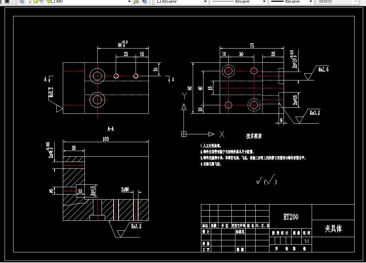Open the Layer Properties Manager icon
This screenshot has width=366, height=263.
pyautogui.click(x=22, y=1)
